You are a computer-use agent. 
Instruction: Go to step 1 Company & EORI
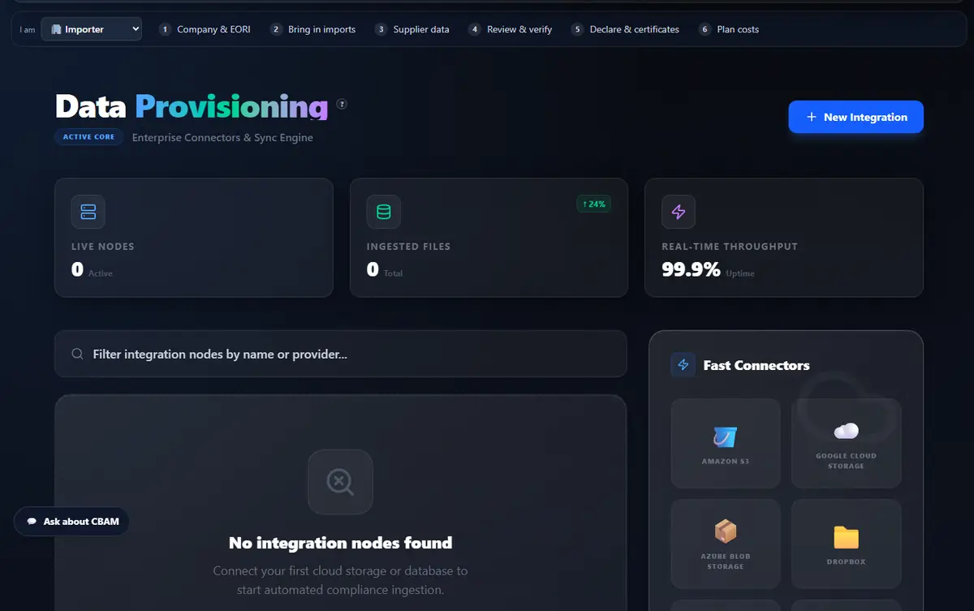pos(205,29)
